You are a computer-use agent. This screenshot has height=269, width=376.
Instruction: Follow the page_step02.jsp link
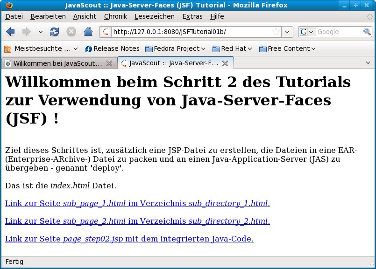click(x=129, y=239)
